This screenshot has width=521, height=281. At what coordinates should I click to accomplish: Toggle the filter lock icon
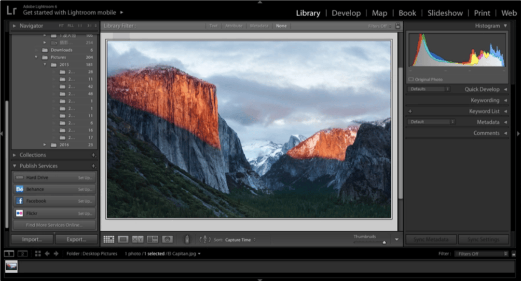[398, 26]
